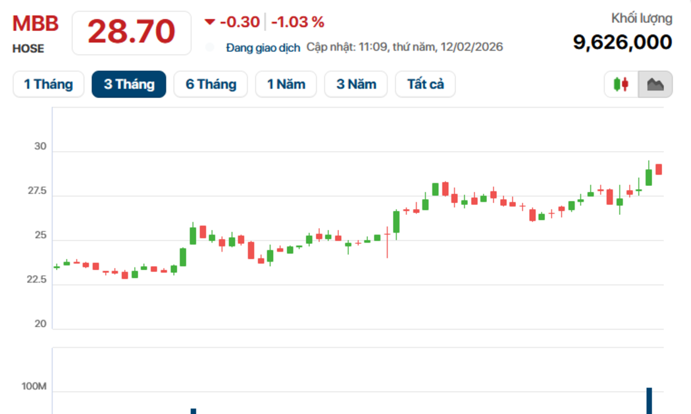Select the 1 Tháng time range
Image resolution: width=691 pixels, height=414 pixels.
[x=49, y=84]
